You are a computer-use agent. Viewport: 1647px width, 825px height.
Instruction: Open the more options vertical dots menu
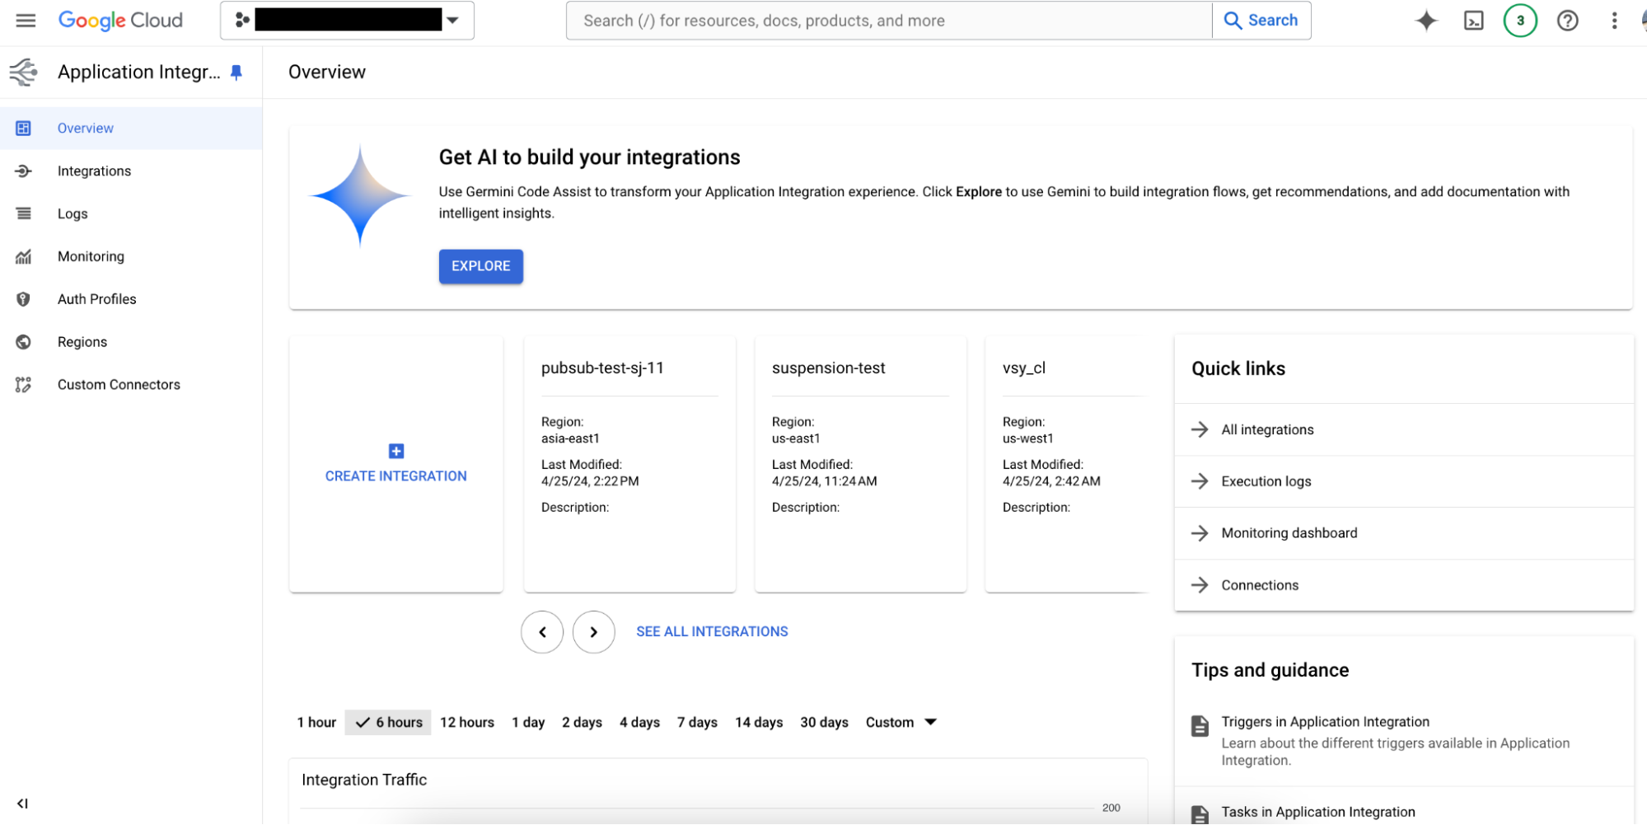click(x=1613, y=20)
